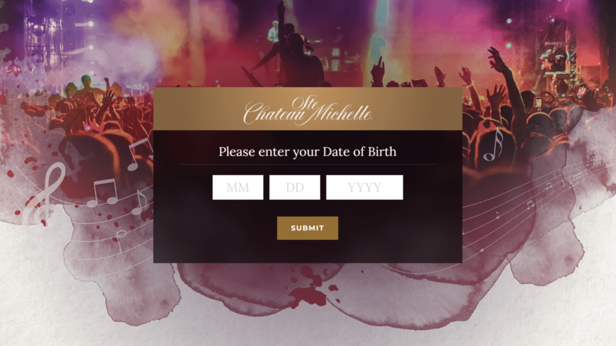Click the beamed double note beside treble clef
The width and height of the screenshot is (616, 346).
pos(102,192)
